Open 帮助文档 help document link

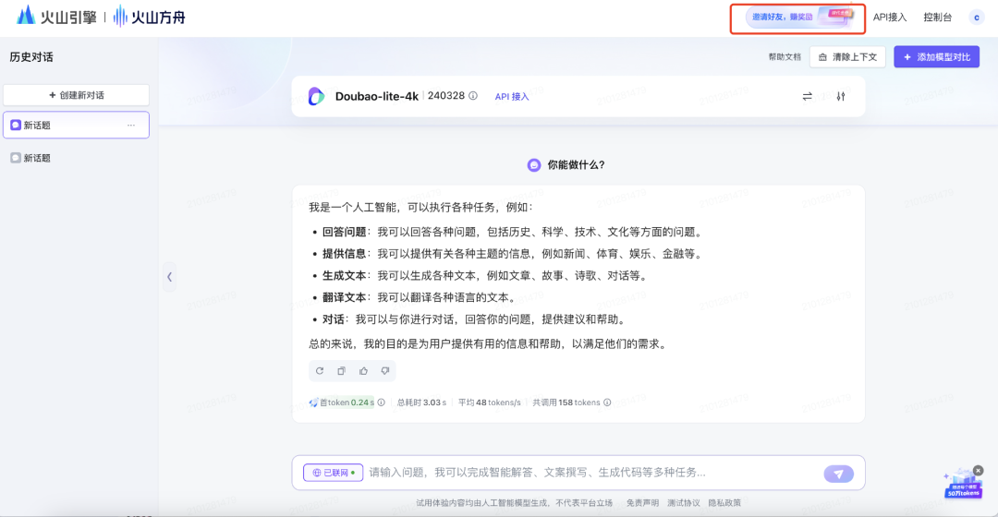pyautogui.click(x=785, y=57)
